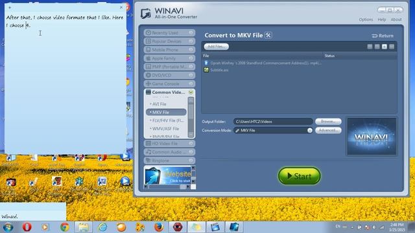The height and width of the screenshot is (233, 415).
Task: Click Browse for output folder
Action: pyautogui.click(x=328, y=122)
